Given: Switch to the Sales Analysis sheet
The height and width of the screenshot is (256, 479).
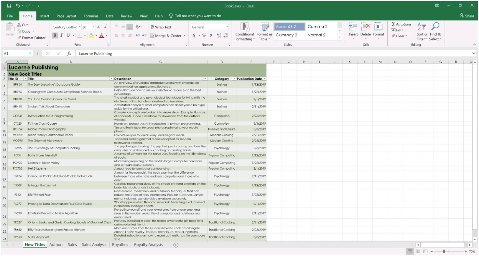Looking at the screenshot, I should click(94, 245).
